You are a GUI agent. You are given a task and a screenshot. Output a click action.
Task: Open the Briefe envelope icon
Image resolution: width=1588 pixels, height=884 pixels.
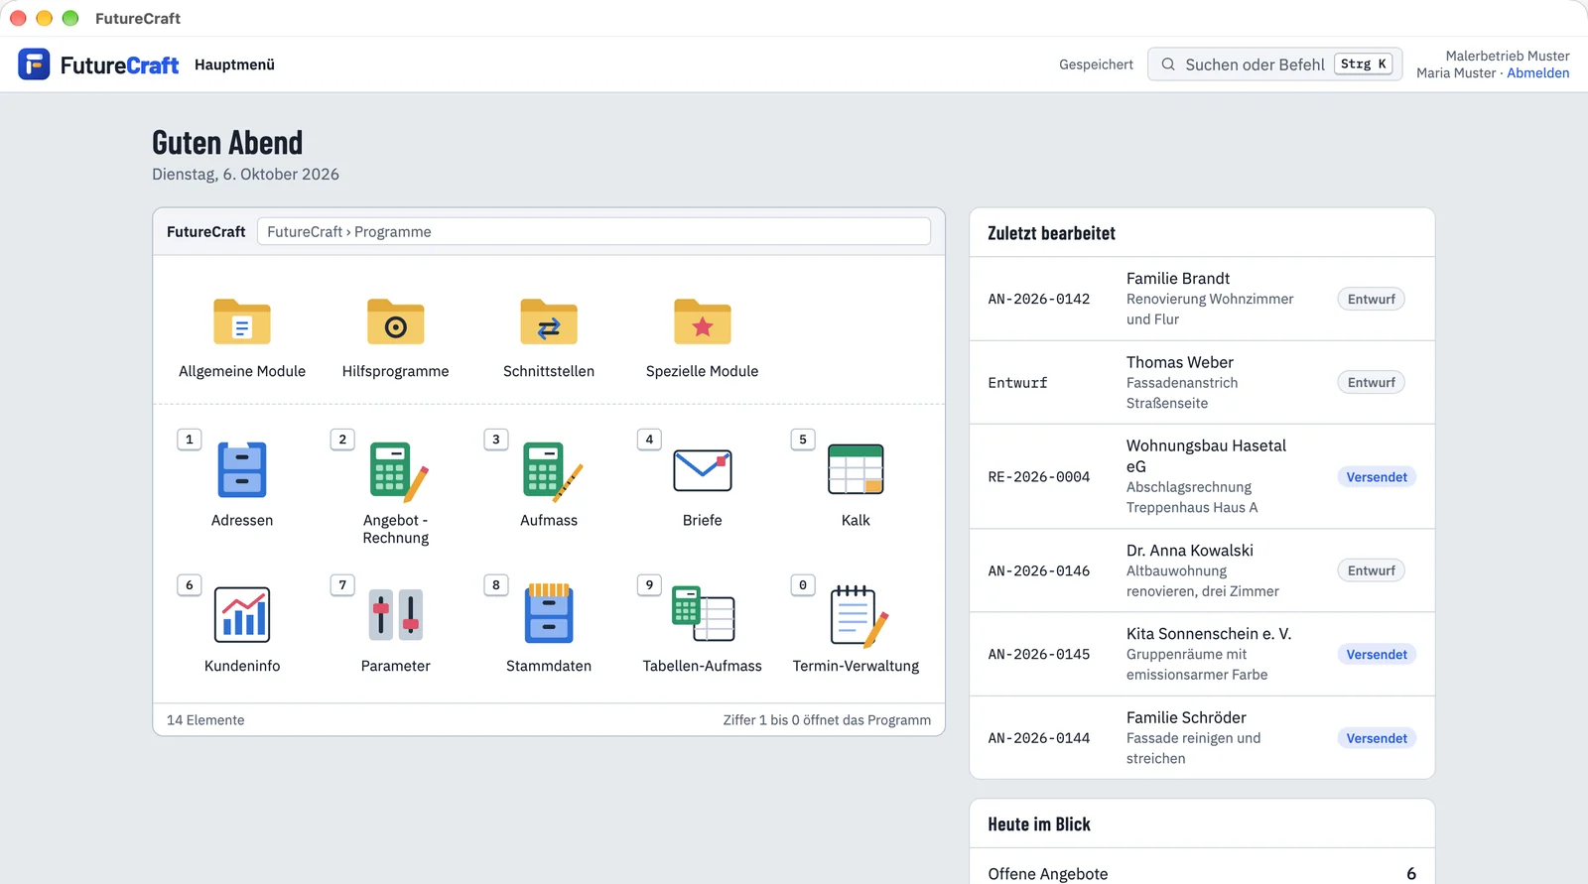point(703,470)
